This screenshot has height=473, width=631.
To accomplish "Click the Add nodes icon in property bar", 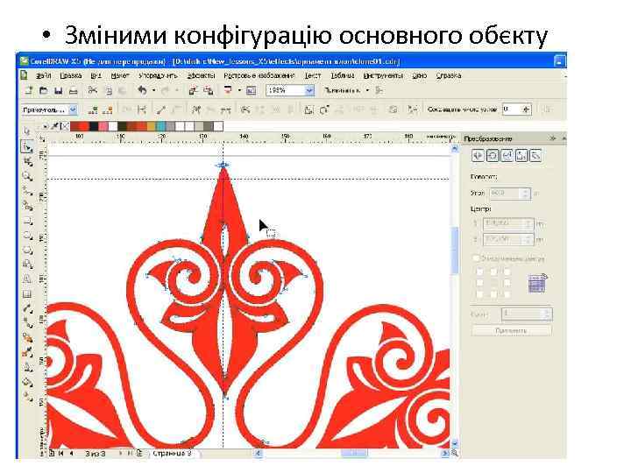I will coord(93,109).
